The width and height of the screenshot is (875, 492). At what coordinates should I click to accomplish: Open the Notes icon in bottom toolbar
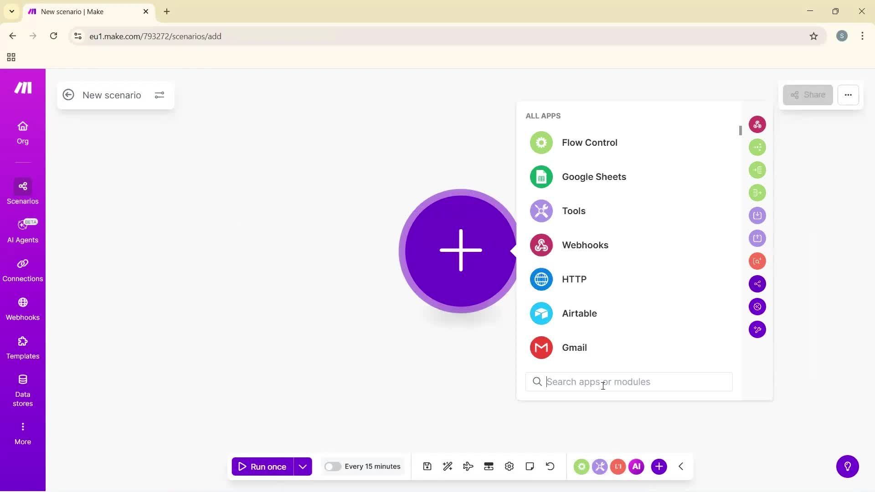tap(530, 466)
